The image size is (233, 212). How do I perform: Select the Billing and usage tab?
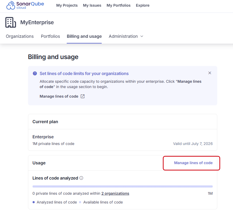click(x=84, y=36)
